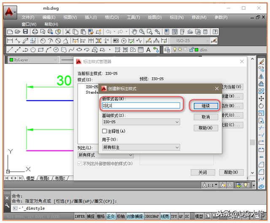Click 帮助(H) in create-style dialog

click(206, 128)
